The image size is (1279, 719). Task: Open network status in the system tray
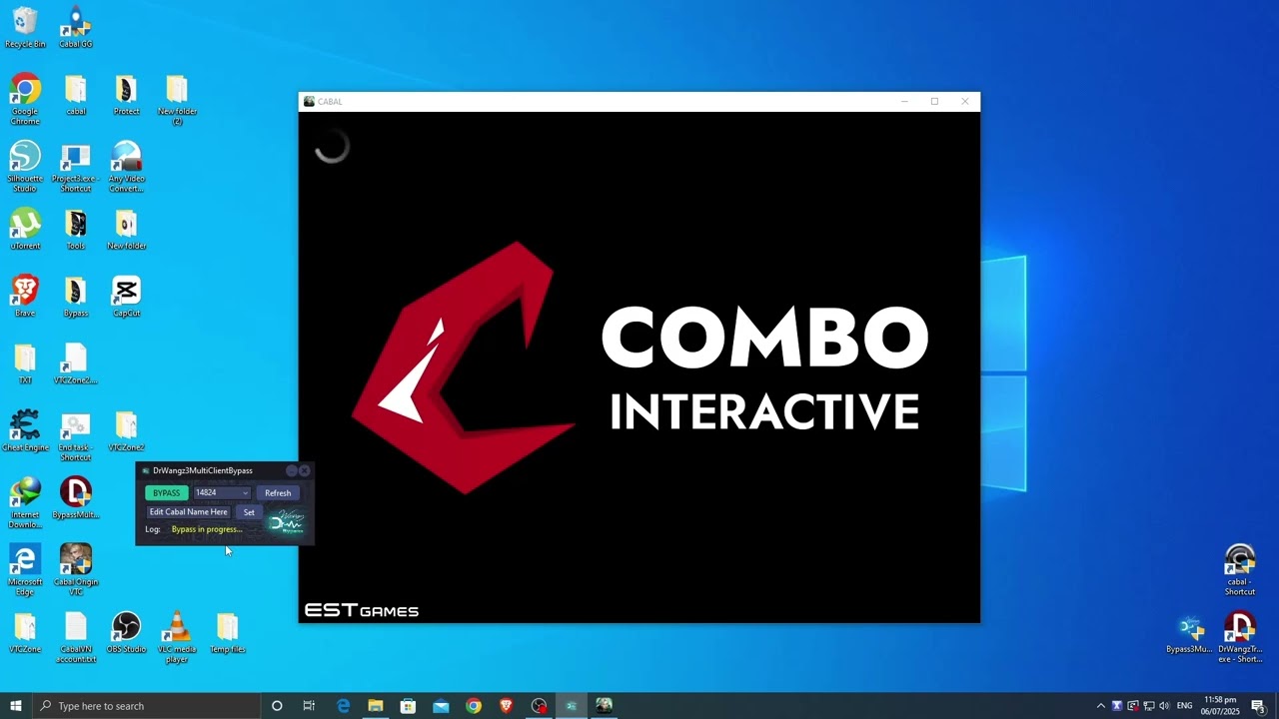[1149, 706]
